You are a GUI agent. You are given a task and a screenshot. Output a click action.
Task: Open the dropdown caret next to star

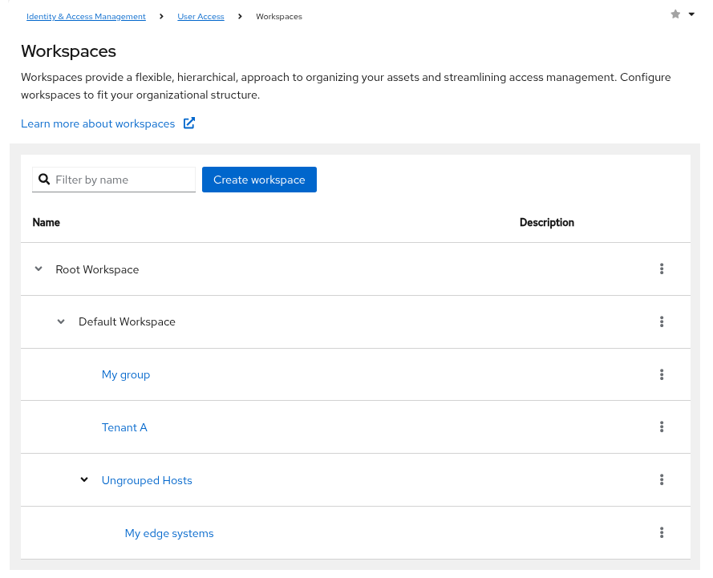click(x=691, y=14)
